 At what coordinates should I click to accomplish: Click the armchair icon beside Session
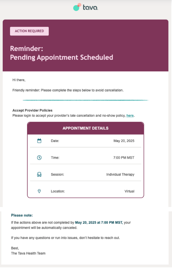click(x=39, y=175)
